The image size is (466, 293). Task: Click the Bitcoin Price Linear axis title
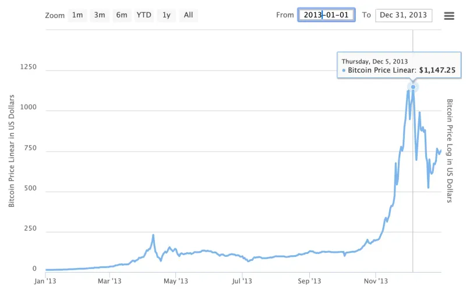[11, 151]
